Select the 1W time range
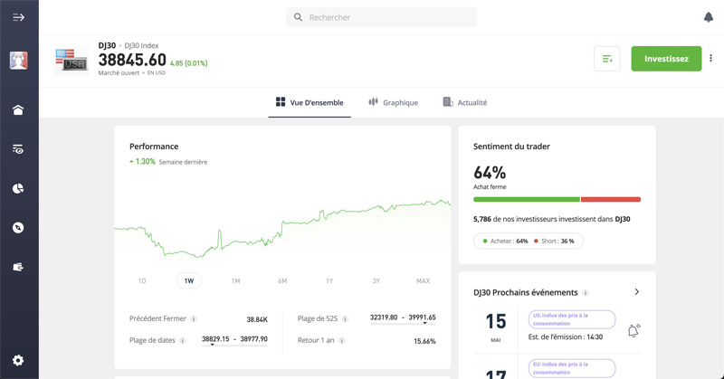 tap(189, 280)
